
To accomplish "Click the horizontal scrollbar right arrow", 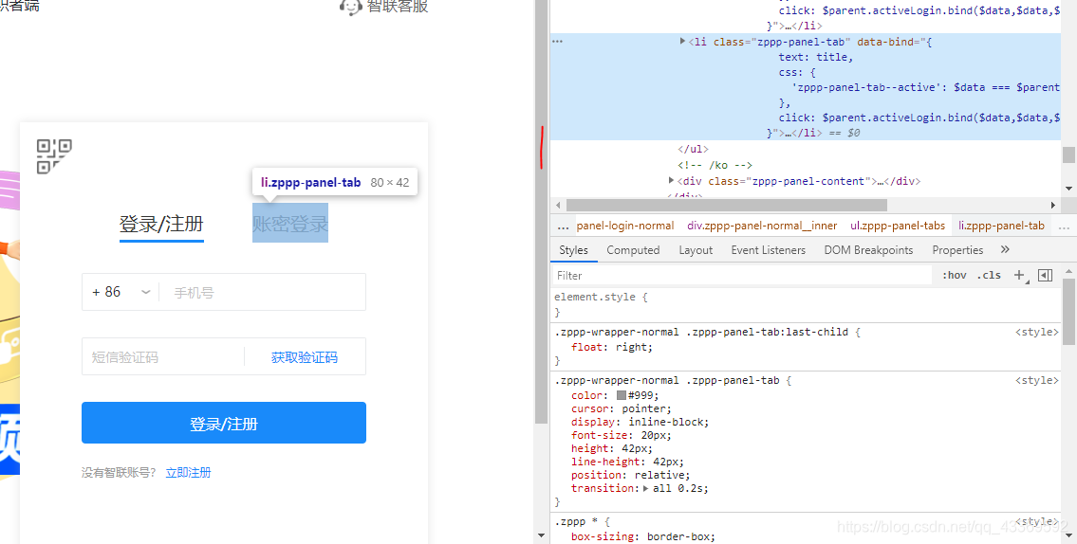I will point(1052,205).
